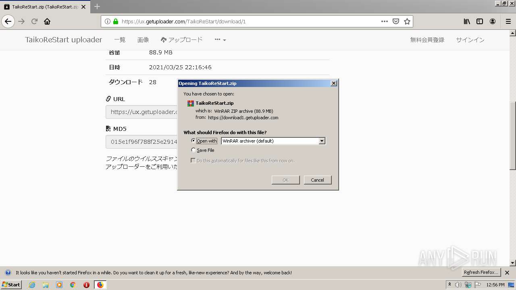Image resolution: width=516 pixels, height=290 pixels.
Task: Show hidden system tray icons arrow
Action: click(450, 285)
